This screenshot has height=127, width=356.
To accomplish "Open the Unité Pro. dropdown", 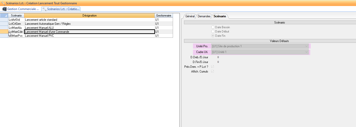I will [306, 46].
